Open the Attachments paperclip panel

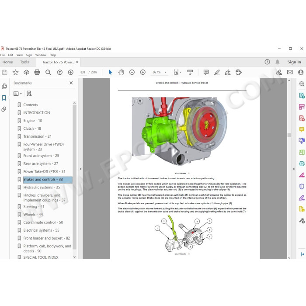(x=4, y=109)
